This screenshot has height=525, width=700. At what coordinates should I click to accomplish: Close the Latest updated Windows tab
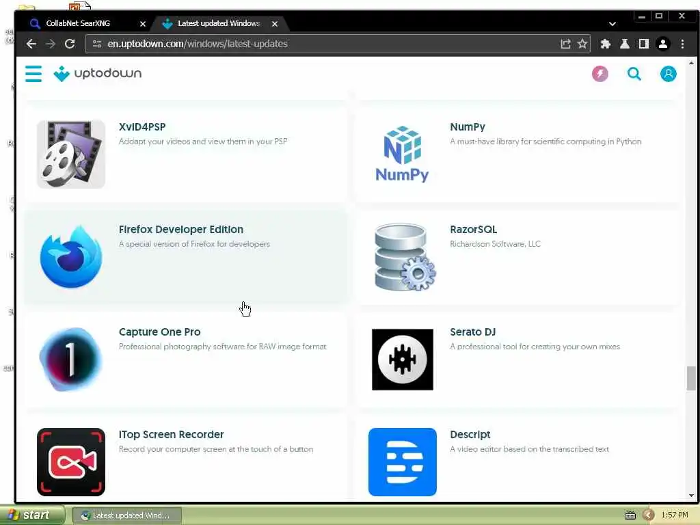(x=275, y=24)
